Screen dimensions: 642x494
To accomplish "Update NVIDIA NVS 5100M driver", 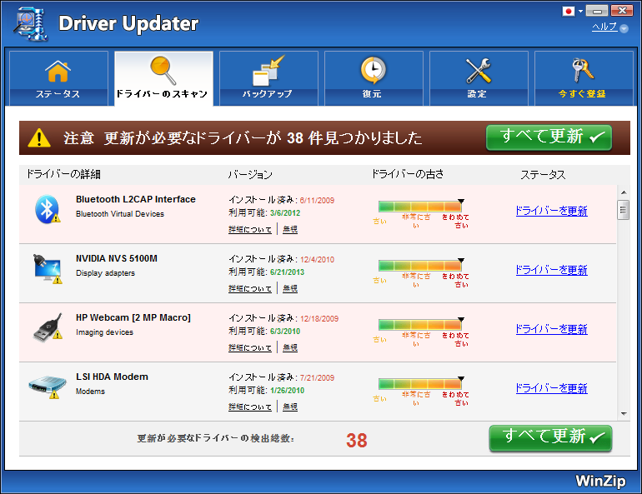I will pyautogui.click(x=551, y=270).
